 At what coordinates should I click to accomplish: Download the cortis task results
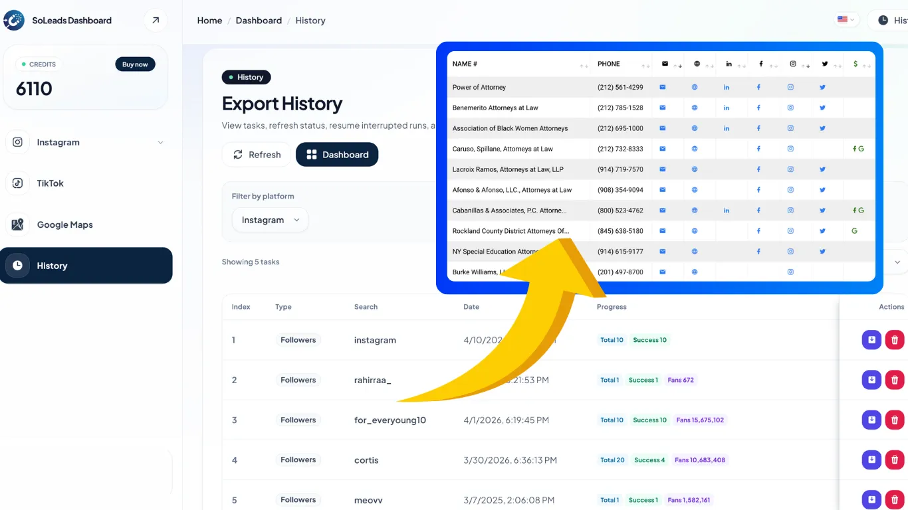(x=871, y=459)
